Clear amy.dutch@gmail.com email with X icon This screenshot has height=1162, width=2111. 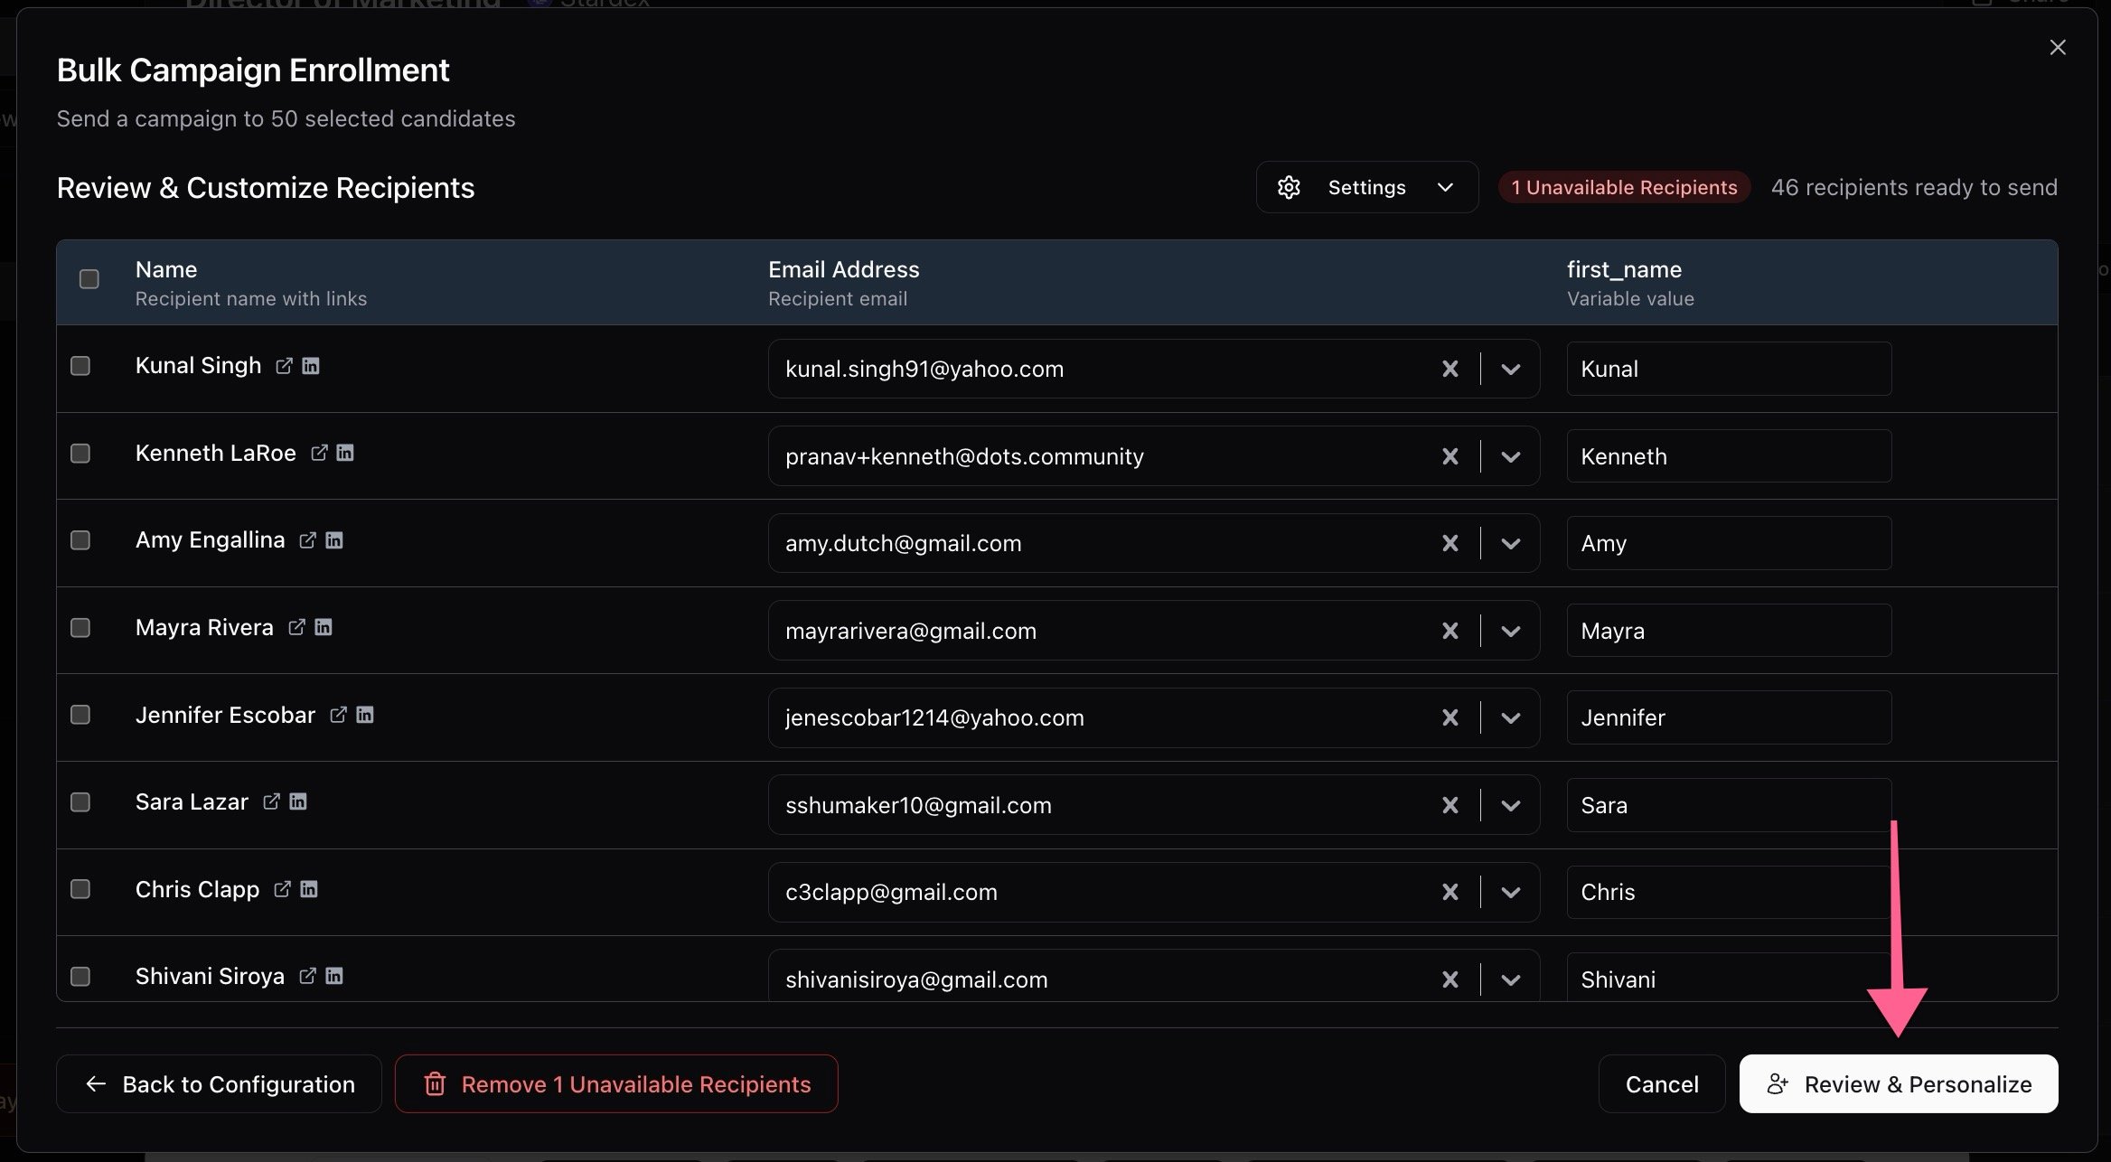coord(1450,543)
